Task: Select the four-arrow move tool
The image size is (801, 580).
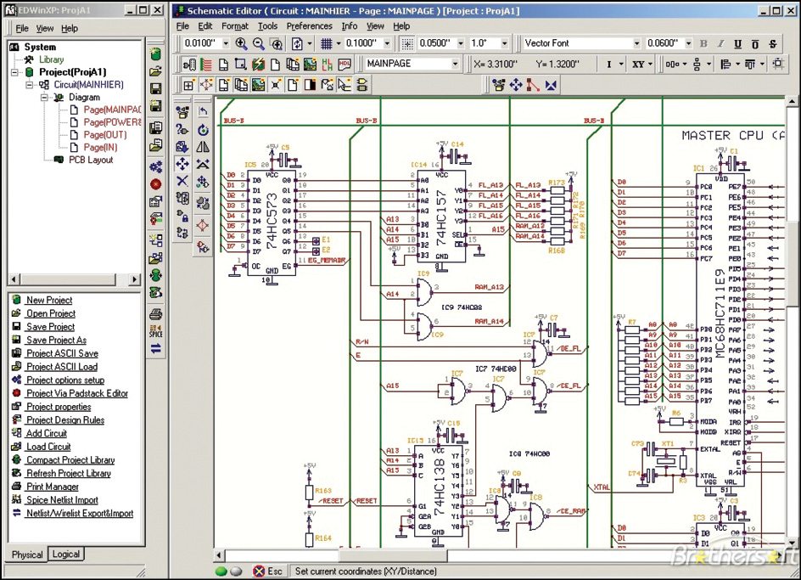Action: (182, 164)
